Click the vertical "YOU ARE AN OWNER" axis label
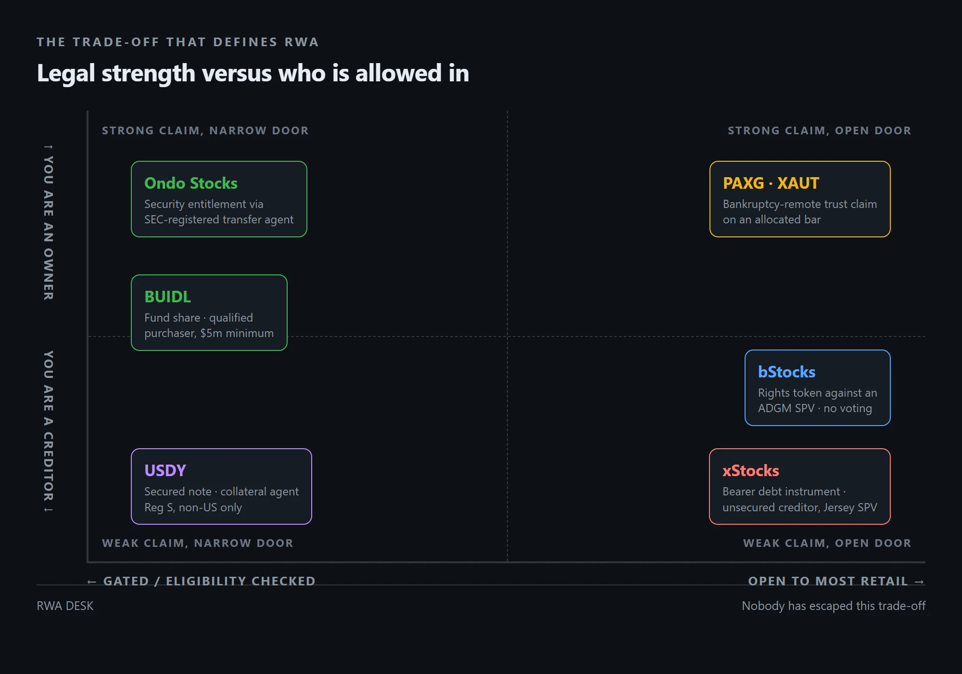This screenshot has height=674, width=962. click(49, 222)
